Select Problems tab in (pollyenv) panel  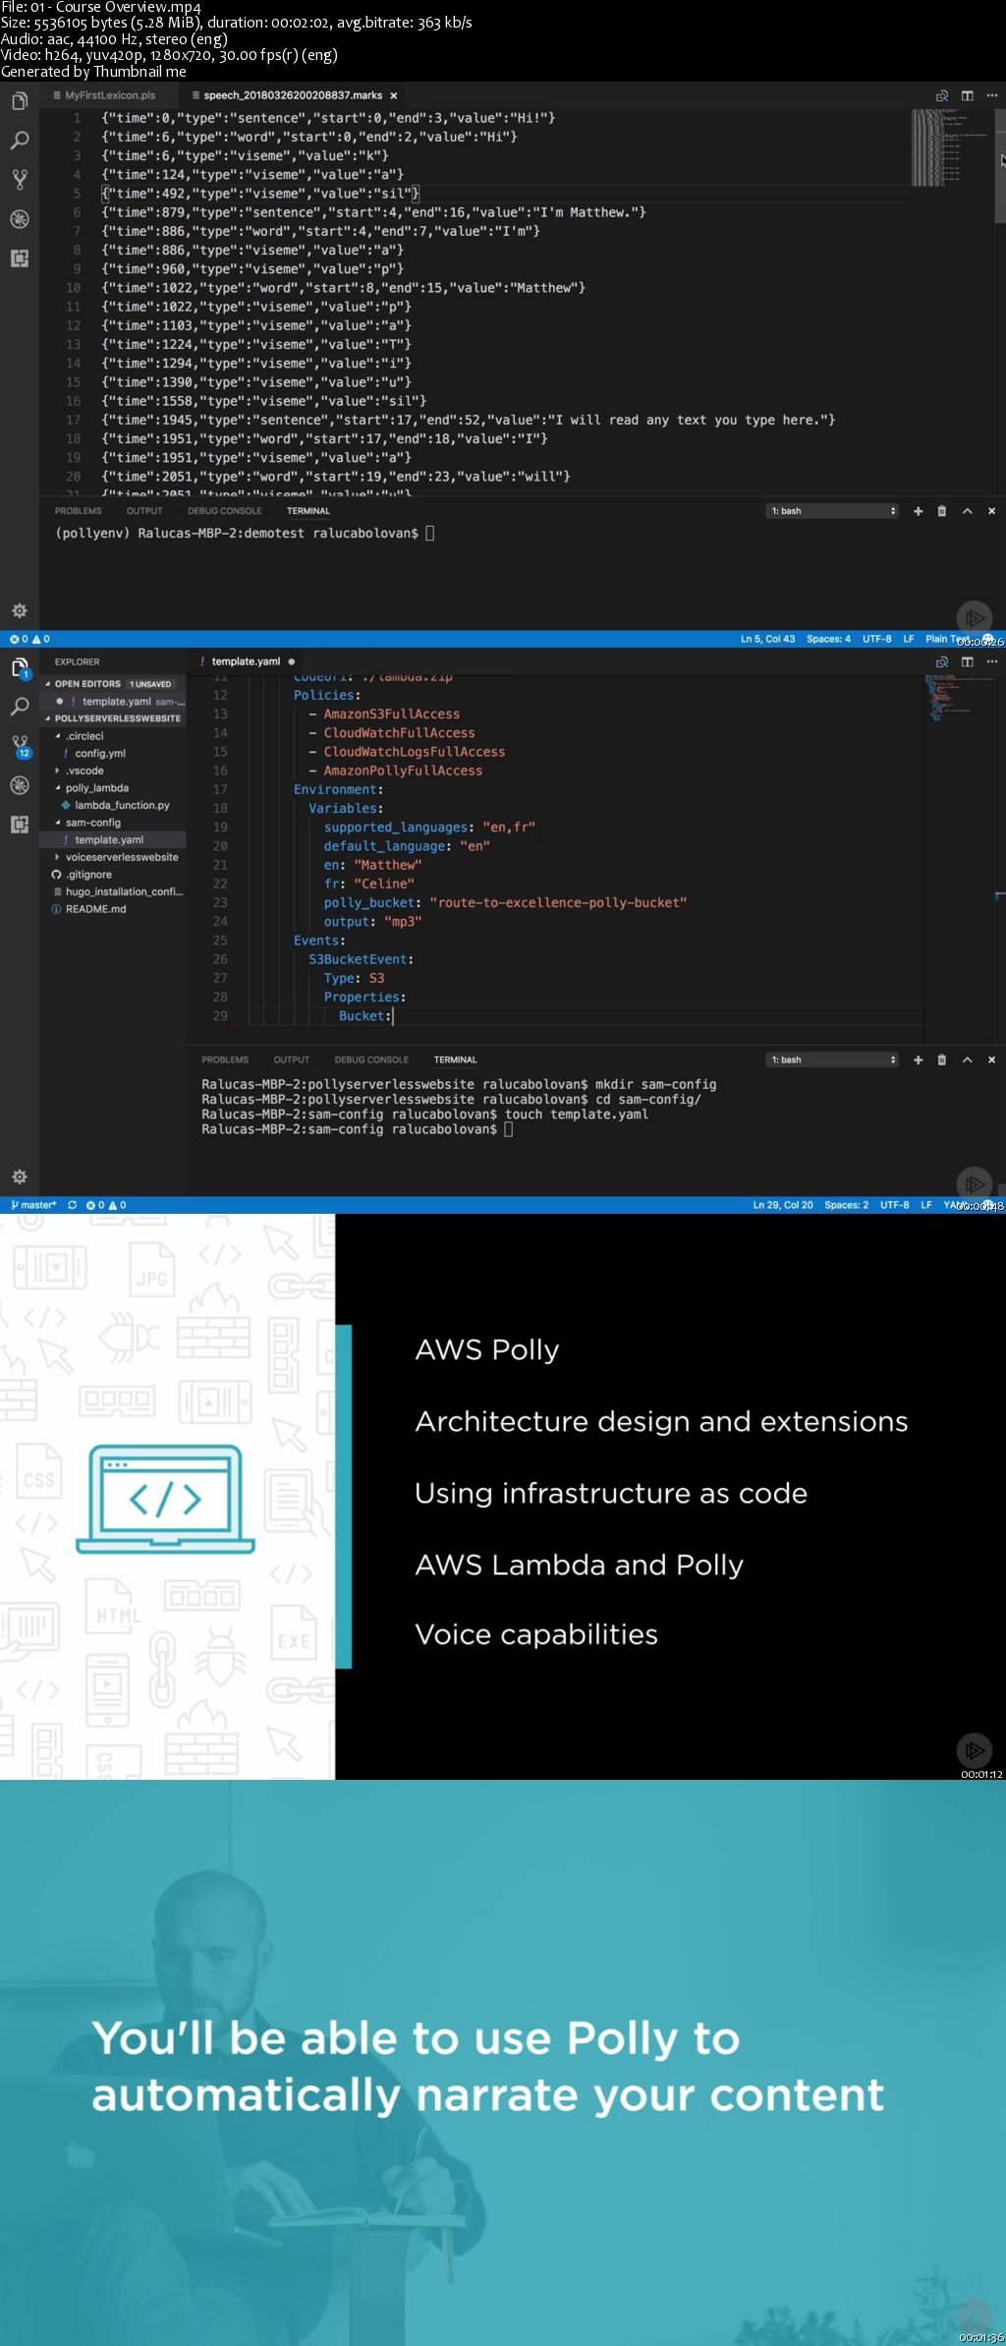[78, 511]
